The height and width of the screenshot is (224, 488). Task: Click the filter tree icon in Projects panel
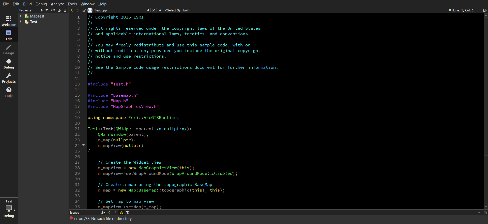click(x=47, y=10)
